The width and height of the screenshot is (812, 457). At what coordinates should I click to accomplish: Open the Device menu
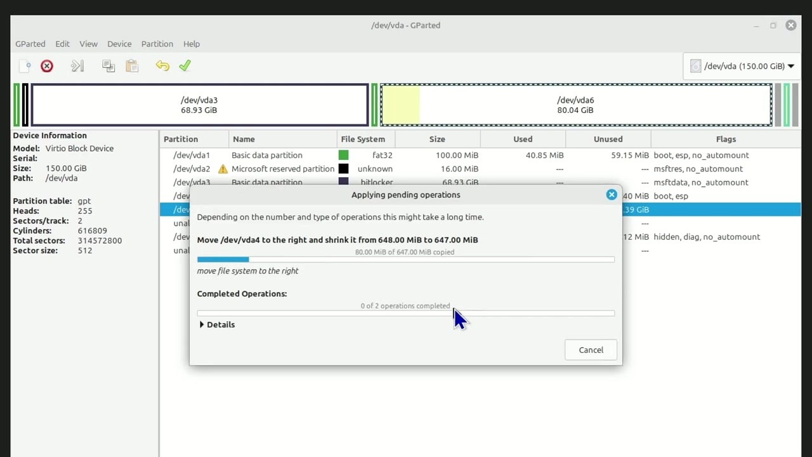pos(119,44)
